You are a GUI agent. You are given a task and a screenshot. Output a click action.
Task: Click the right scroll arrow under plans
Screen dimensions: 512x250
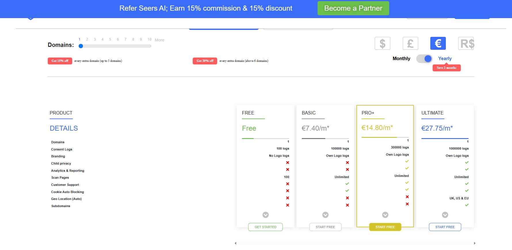click(474, 243)
